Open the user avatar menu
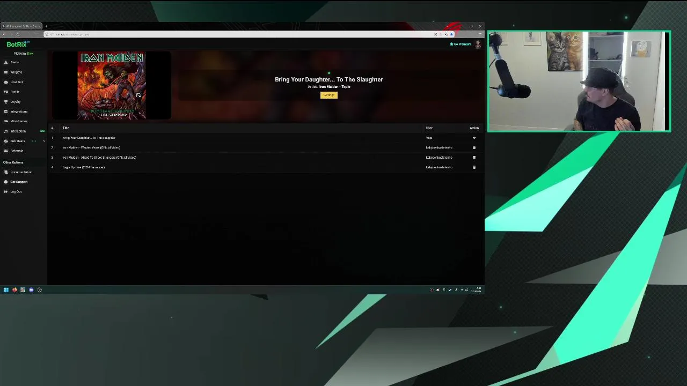 pos(478,44)
